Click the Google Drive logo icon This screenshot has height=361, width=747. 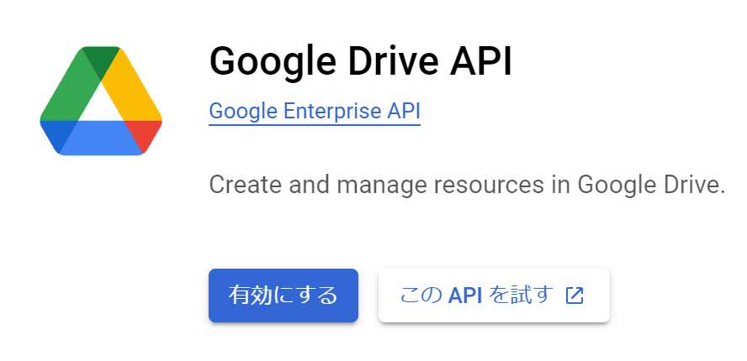101,101
